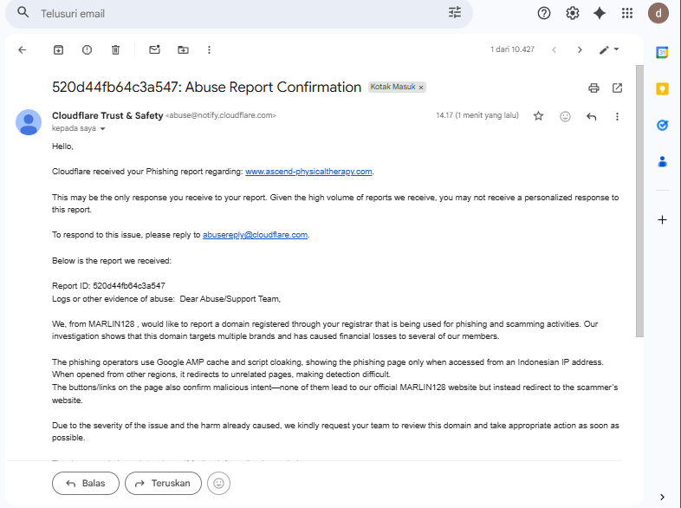Click sender profile avatar
This screenshot has height=508, width=681.
[29, 122]
